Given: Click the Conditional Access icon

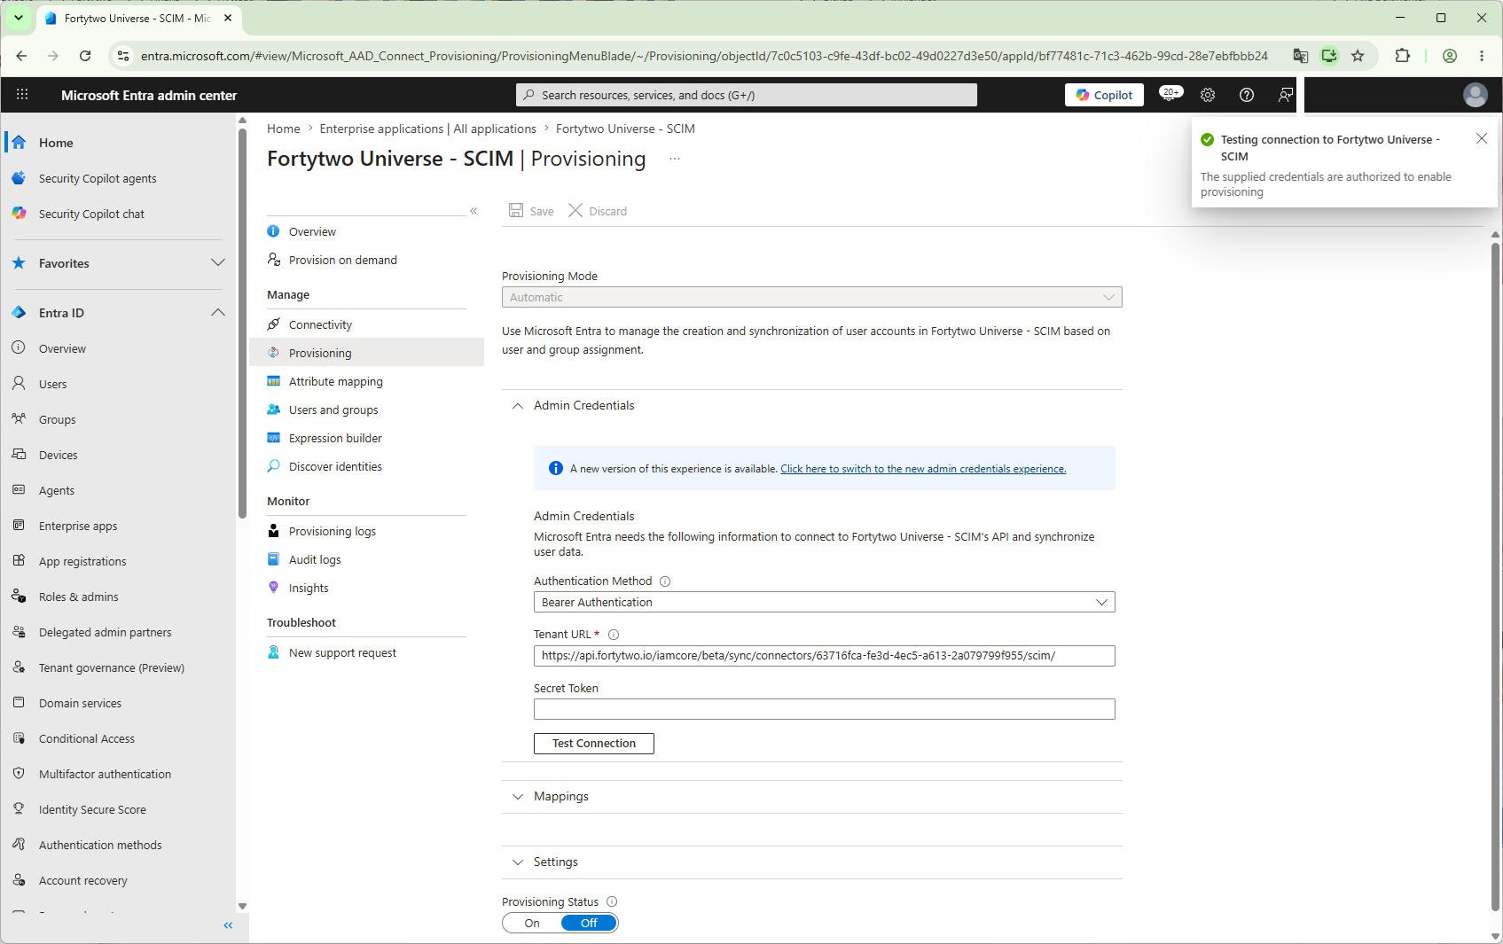Looking at the screenshot, I should (19, 737).
